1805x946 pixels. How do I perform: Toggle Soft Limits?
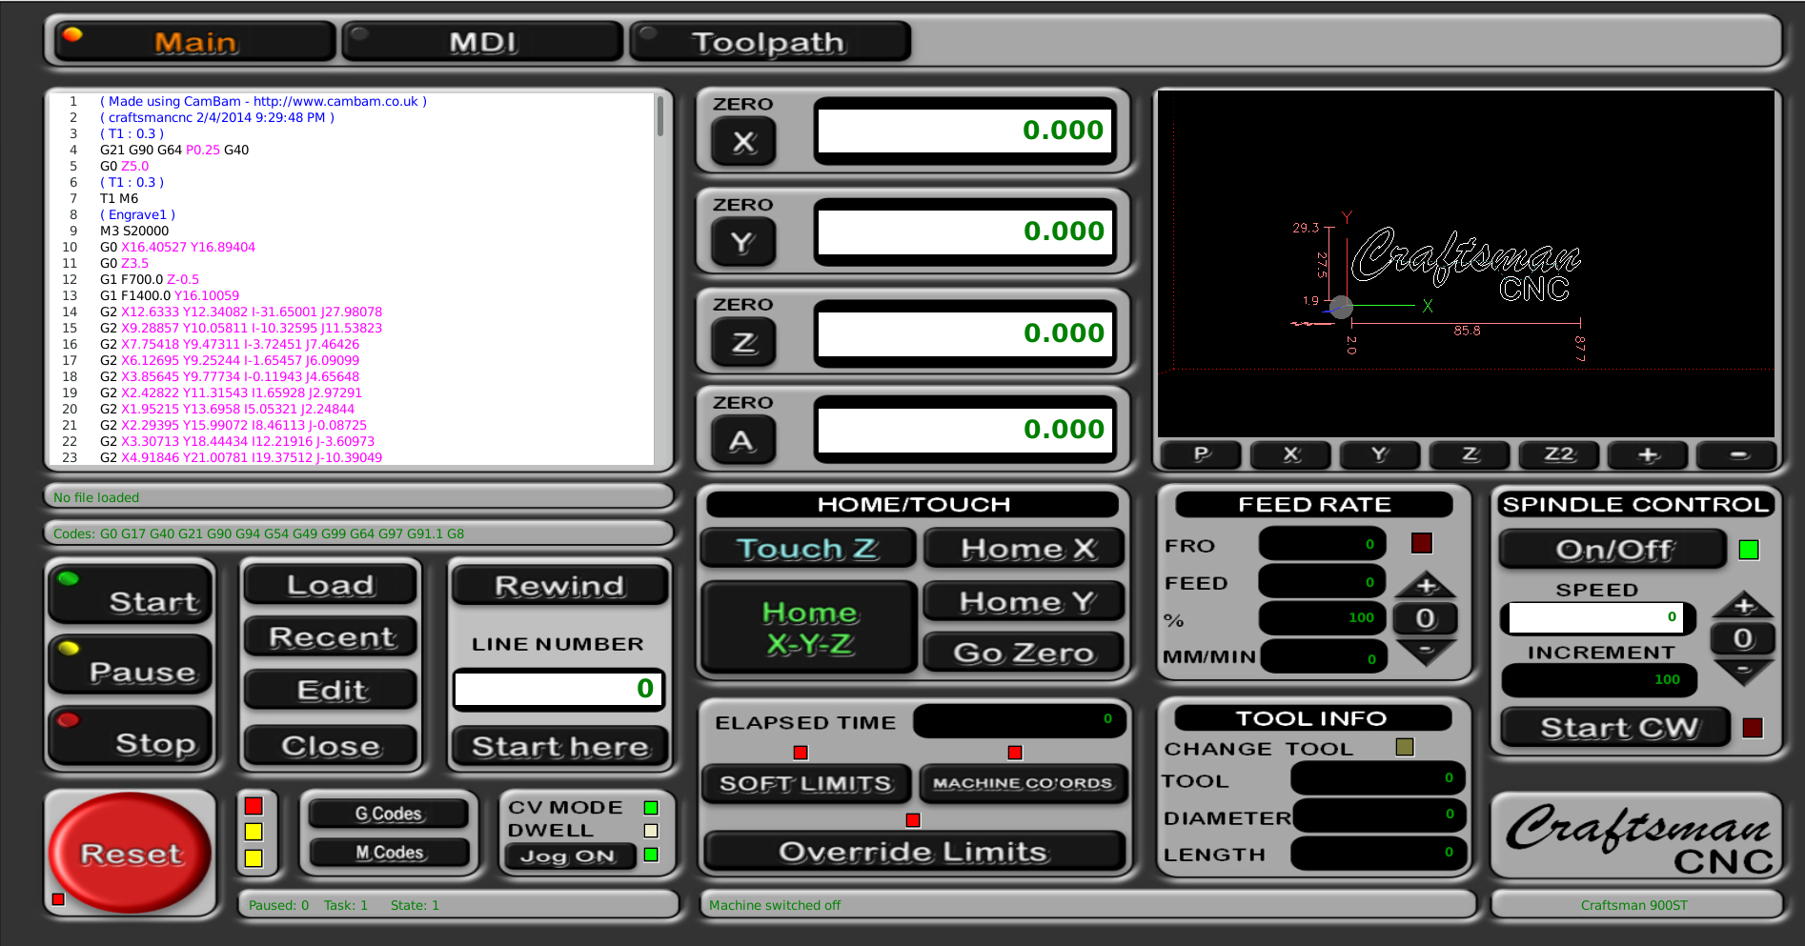[x=806, y=783]
